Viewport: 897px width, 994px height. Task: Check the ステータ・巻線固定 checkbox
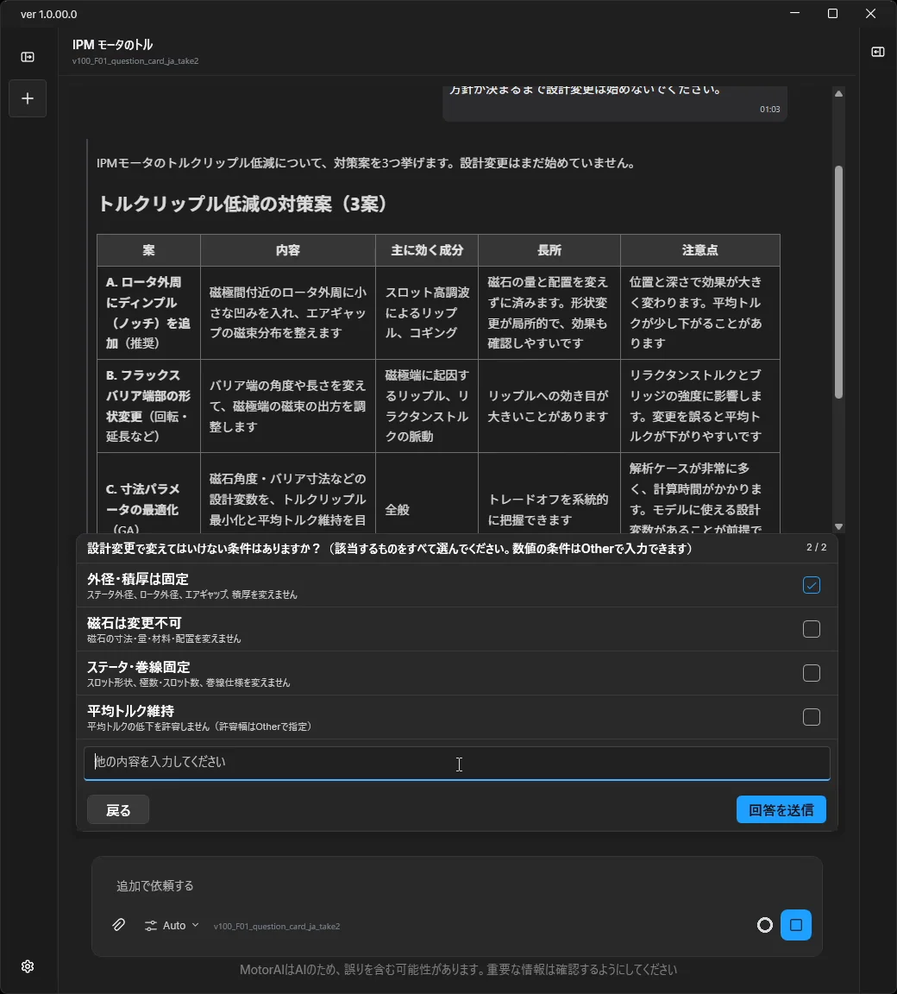812,673
